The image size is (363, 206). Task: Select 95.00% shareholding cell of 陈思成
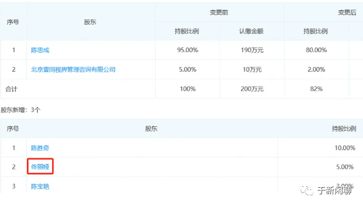click(187, 50)
